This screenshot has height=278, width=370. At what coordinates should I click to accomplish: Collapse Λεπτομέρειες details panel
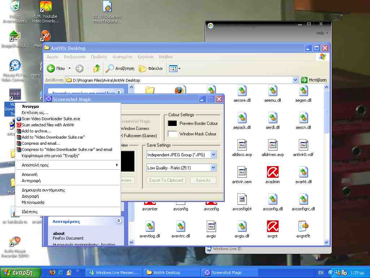pos(119,221)
